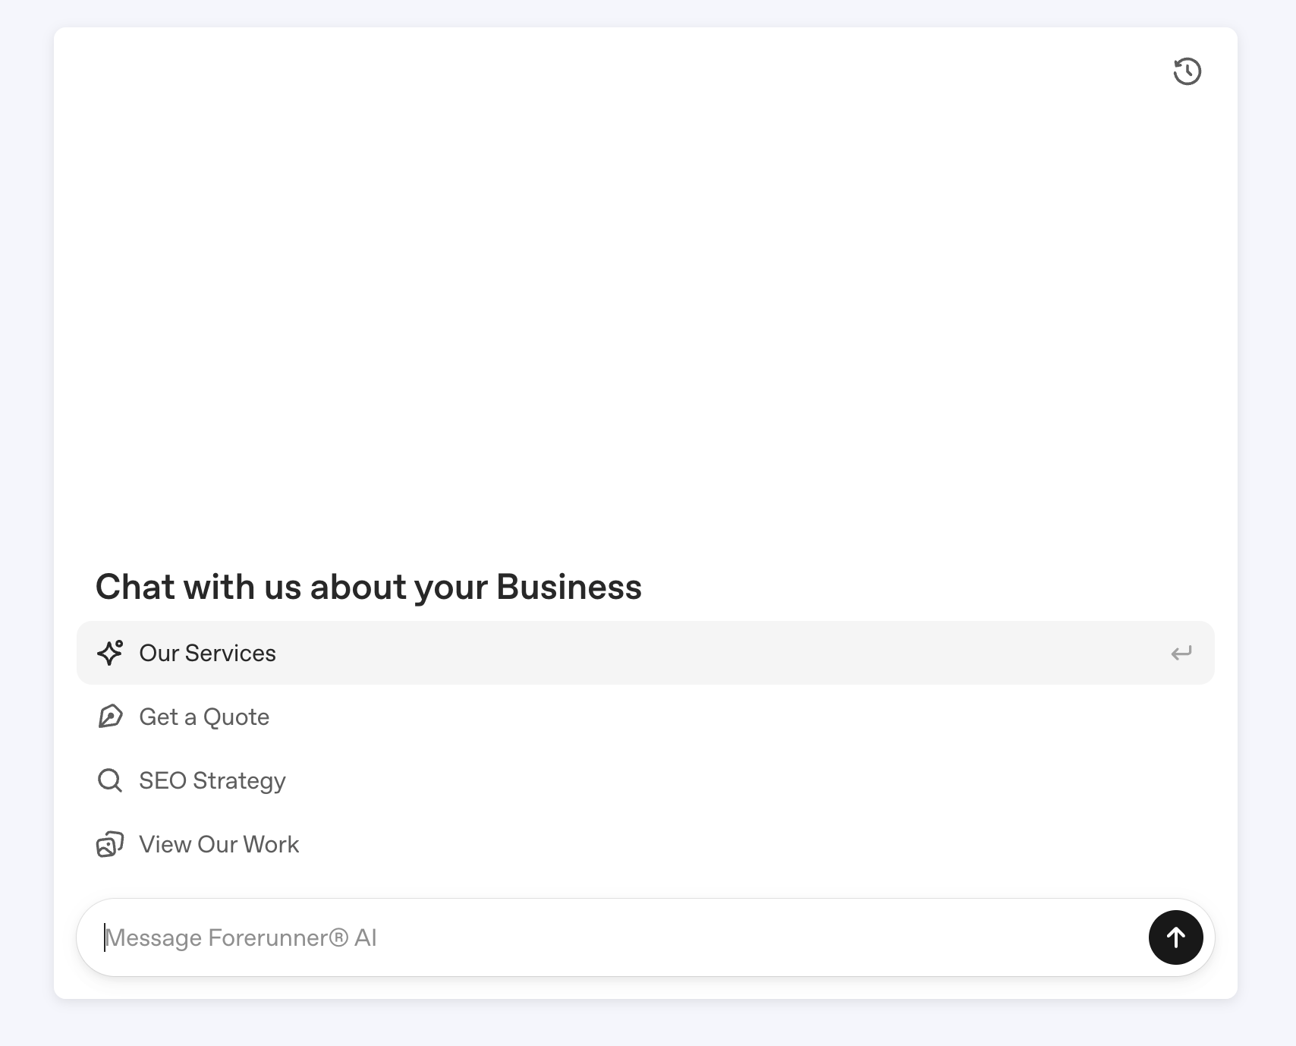Viewport: 1296px width, 1046px height.
Task: Click the empty conversation area above the heading
Action: pos(645,304)
